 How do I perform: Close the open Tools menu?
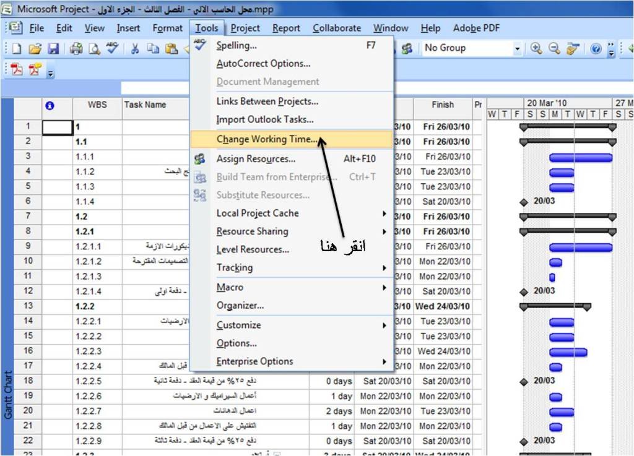[207, 28]
